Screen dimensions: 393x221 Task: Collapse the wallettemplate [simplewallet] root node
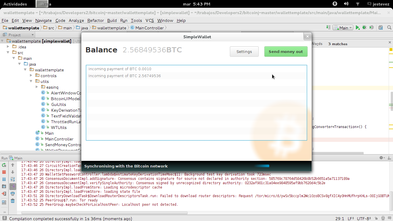coord(2,41)
